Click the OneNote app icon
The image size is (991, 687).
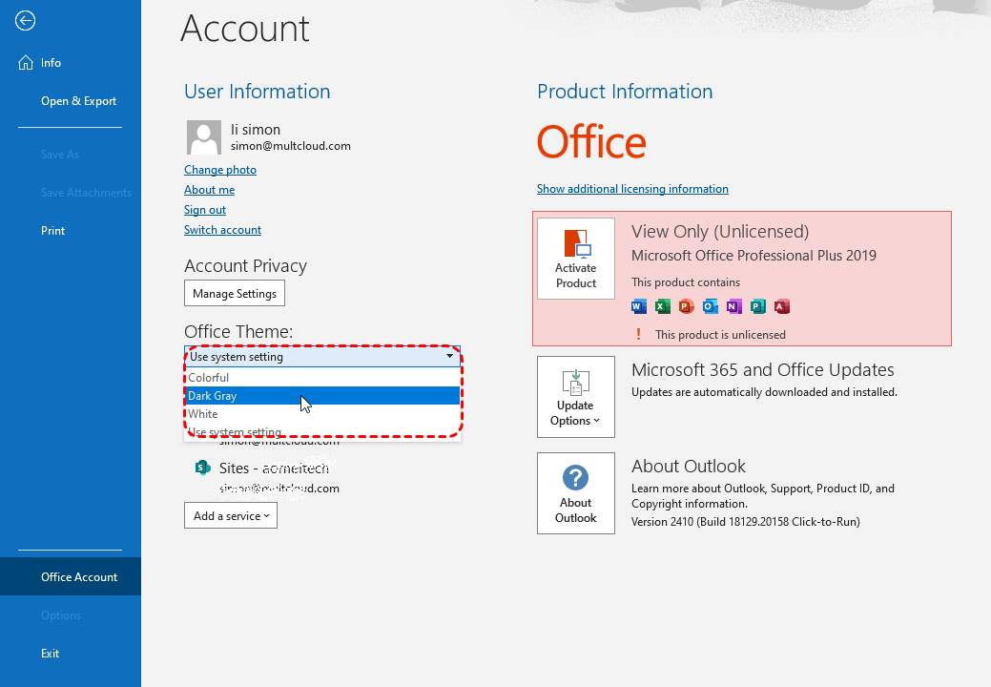pos(733,307)
